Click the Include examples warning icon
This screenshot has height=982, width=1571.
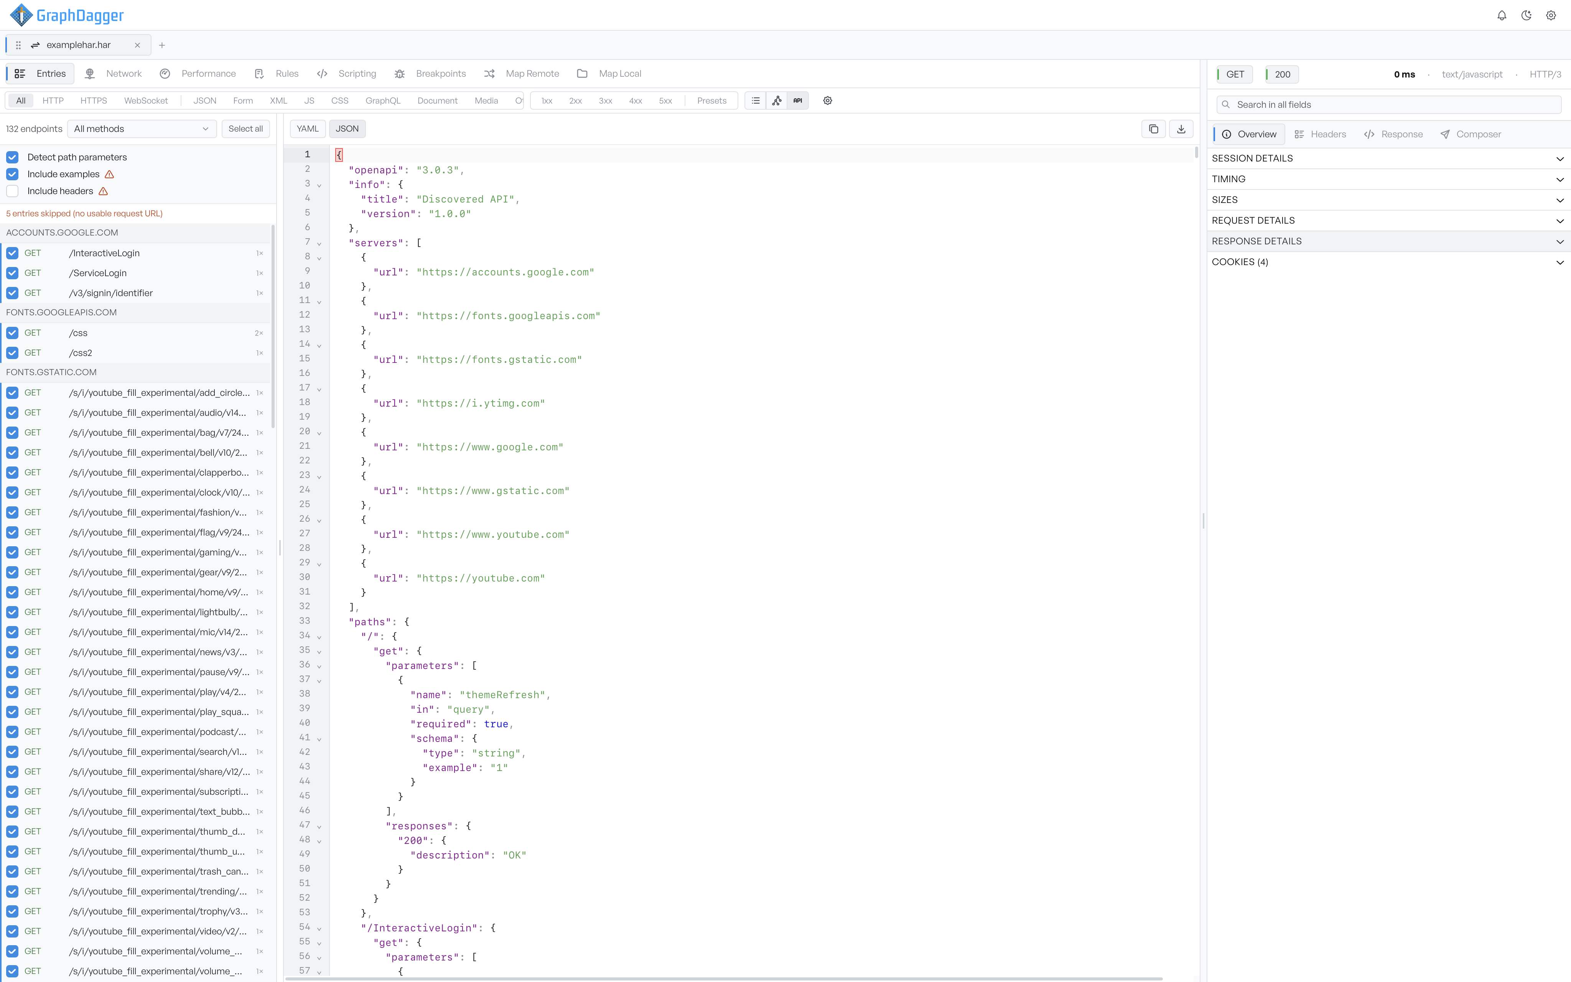[109, 174]
